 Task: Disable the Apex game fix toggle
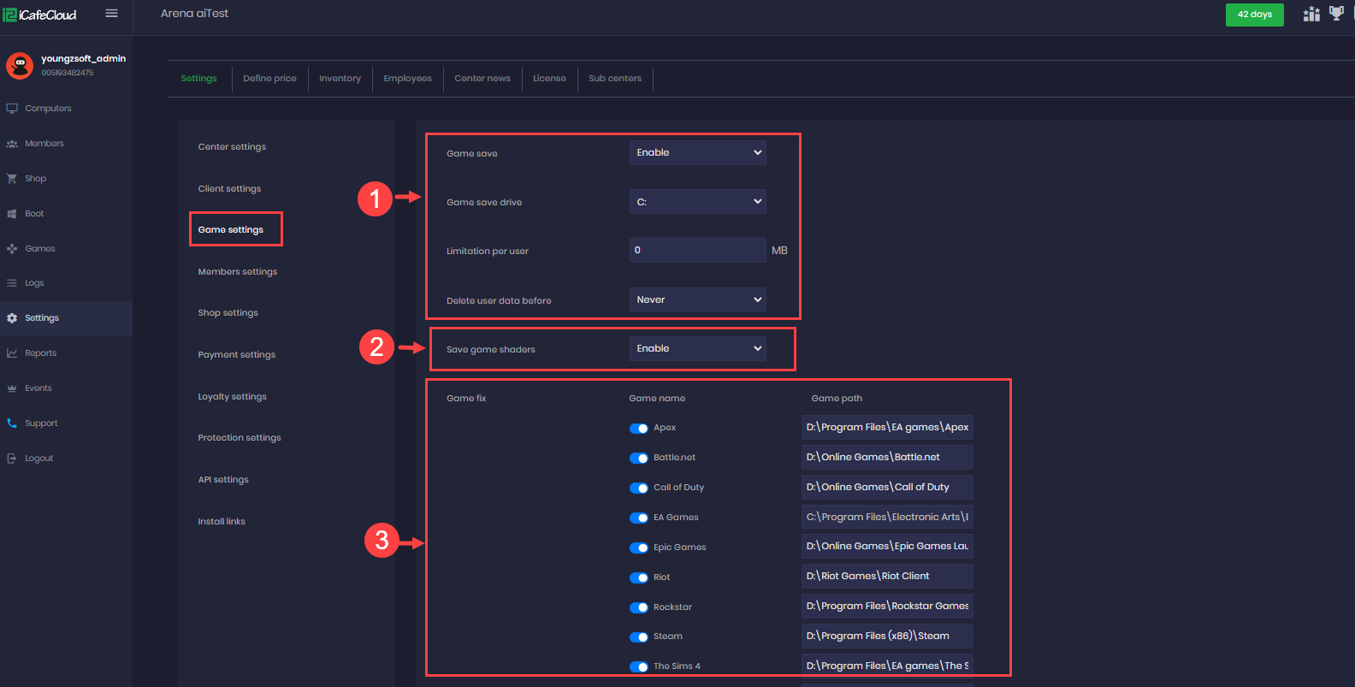(x=639, y=429)
